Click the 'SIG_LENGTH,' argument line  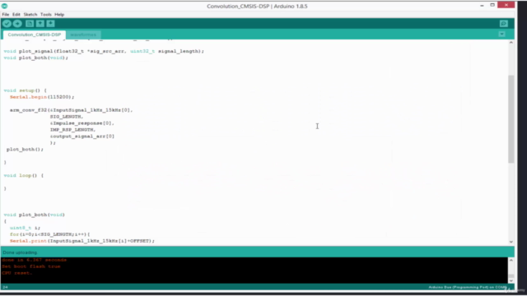(x=66, y=117)
